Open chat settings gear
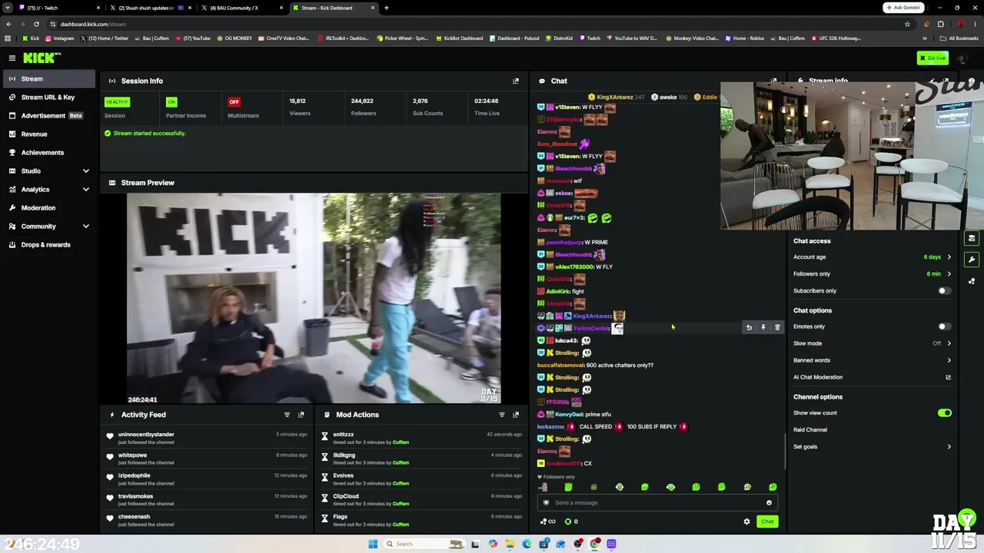Viewport: 984px width, 553px height. [746, 522]
